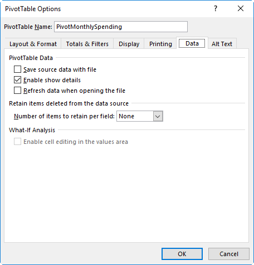The height and width of the screenshot is (265, 254).
Task: Click the disabled Enable cell editing checkbox
Action: tap(17, 142)
